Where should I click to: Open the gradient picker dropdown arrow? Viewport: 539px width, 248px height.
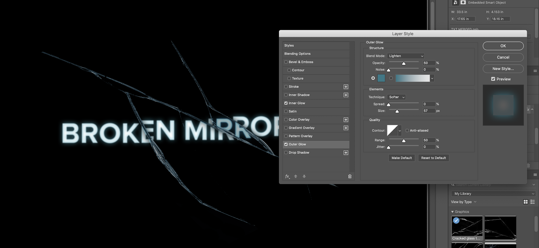click(432, 78)
